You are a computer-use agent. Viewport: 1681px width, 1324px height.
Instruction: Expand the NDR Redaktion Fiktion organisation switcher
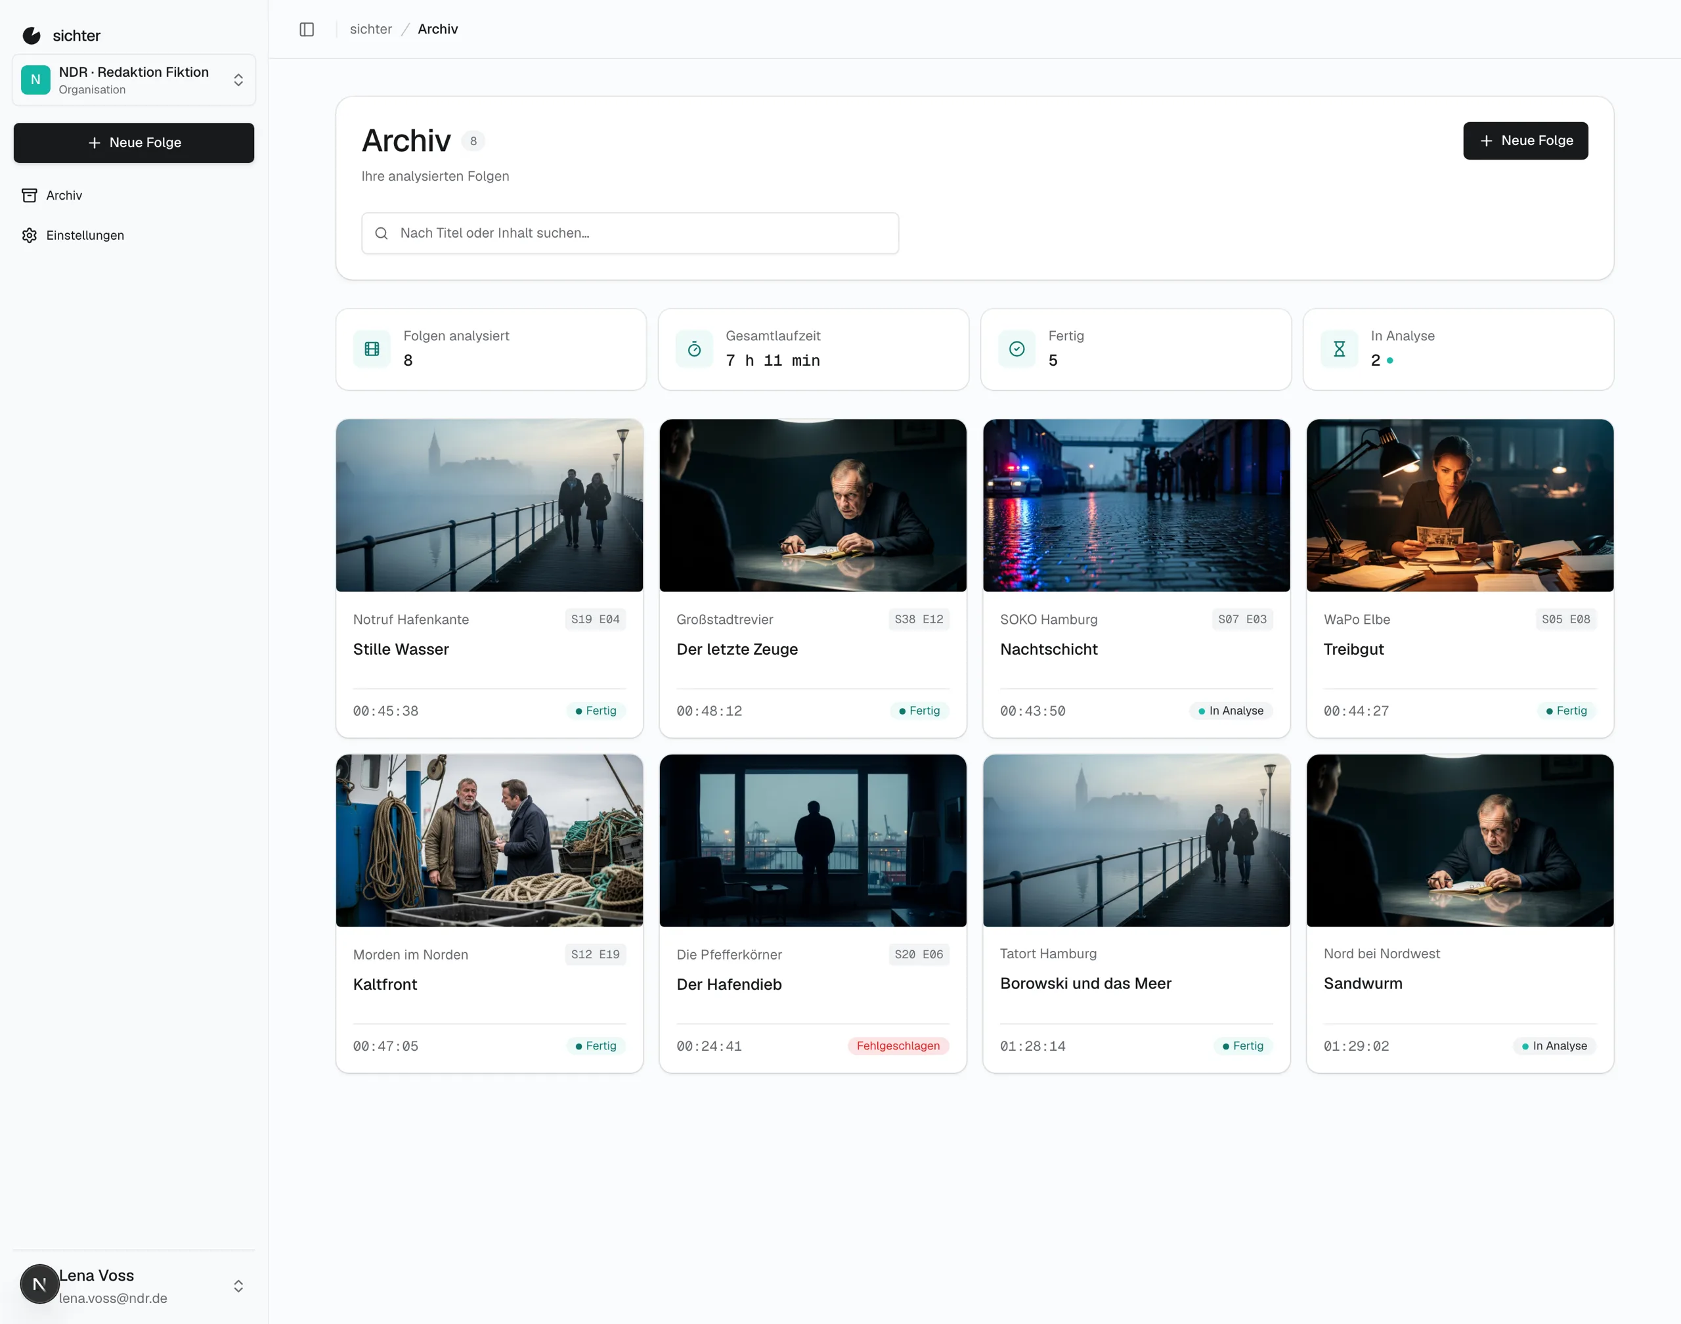[134, 80]
